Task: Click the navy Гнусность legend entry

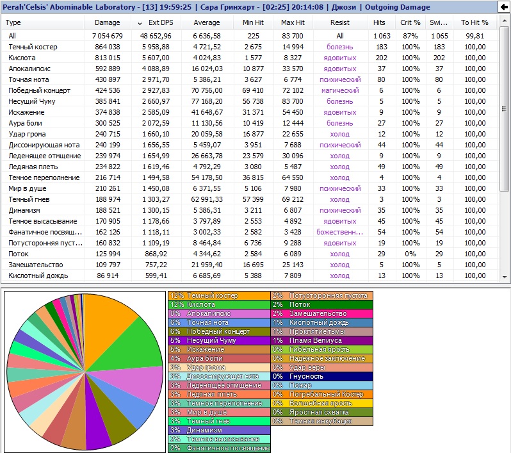Action: [x=322, y=376]
